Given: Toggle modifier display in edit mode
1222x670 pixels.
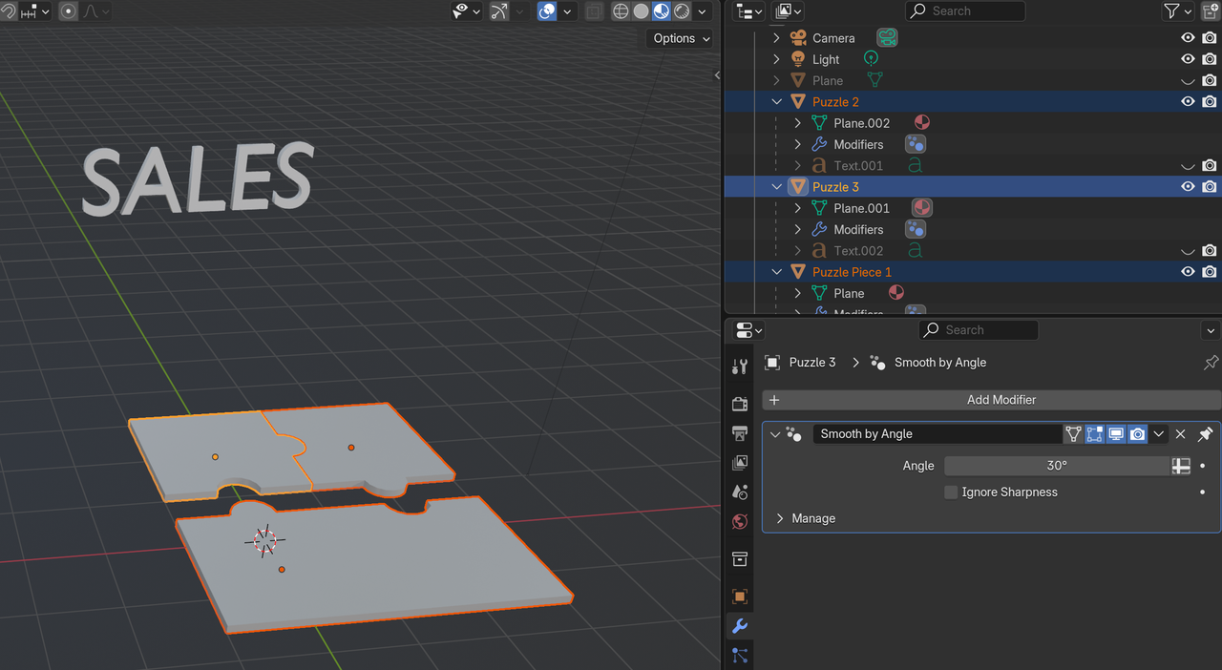Looking at the screenshot, I should point(1095,434).
